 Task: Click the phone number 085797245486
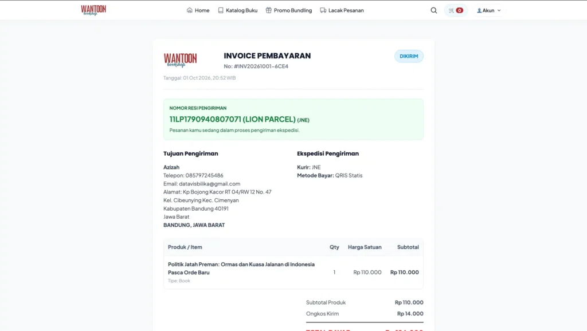coord(205,175)
